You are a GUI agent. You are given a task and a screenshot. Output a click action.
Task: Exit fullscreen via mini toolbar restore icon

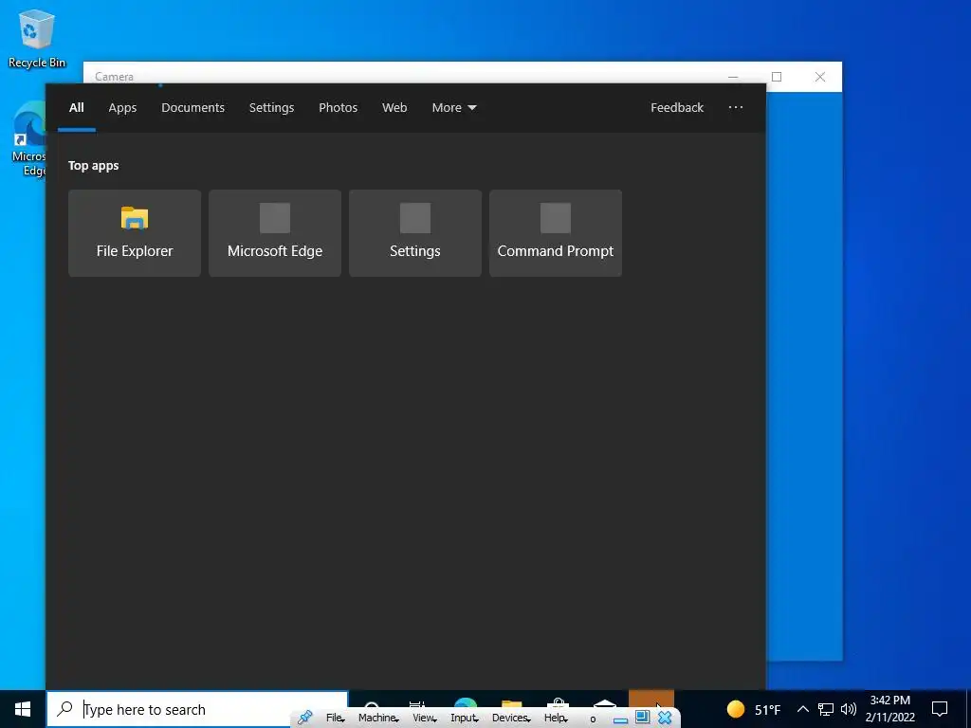(x=642, y=718)
